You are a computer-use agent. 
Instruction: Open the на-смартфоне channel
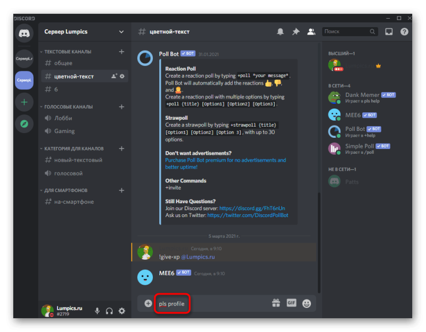point(85,202)
